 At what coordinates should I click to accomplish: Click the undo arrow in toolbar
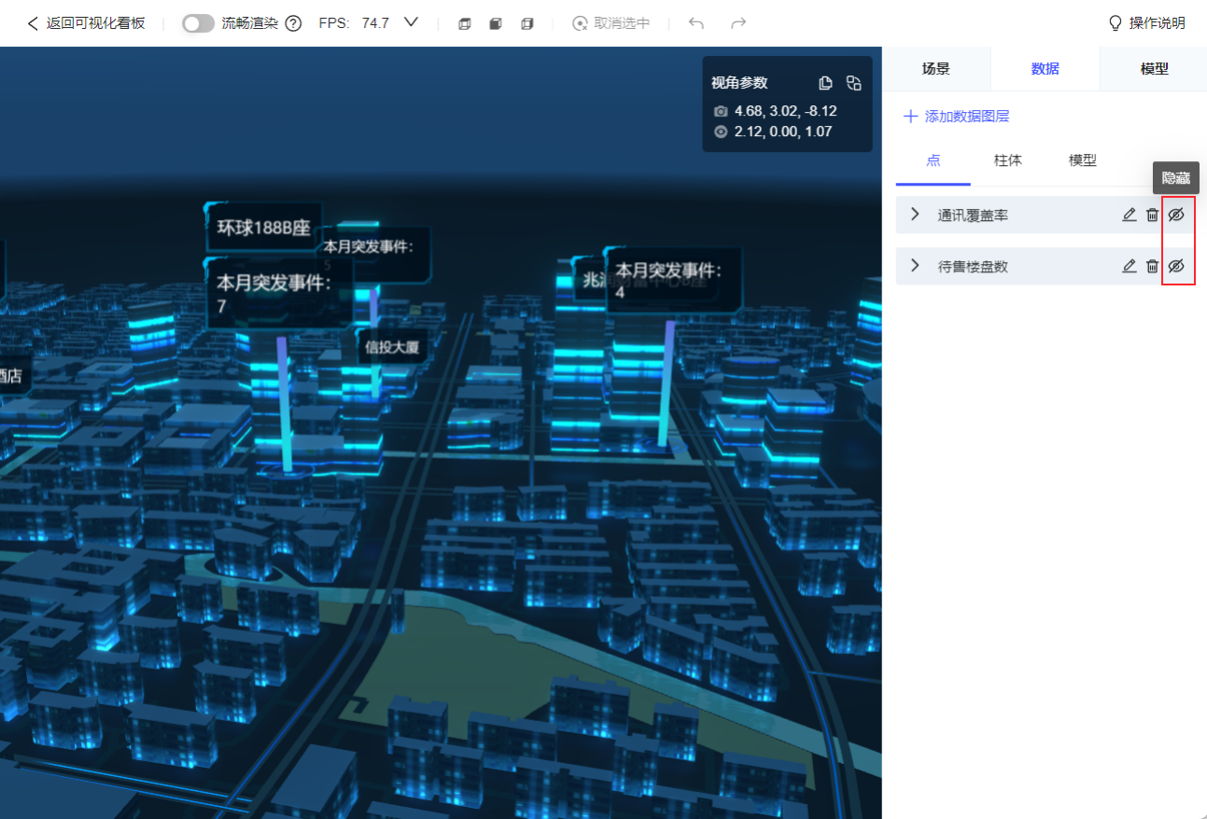[695, 23]
